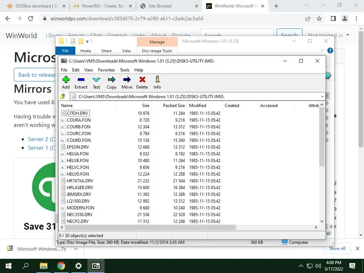Sort by the Name column header
The height and width of the screenshot is (273, 364).
(87, 105)
